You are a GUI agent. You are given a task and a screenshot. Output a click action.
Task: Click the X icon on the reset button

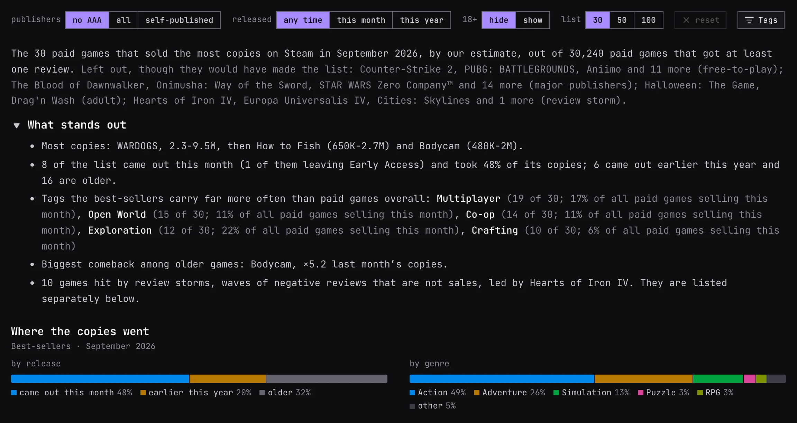[686, 20]
